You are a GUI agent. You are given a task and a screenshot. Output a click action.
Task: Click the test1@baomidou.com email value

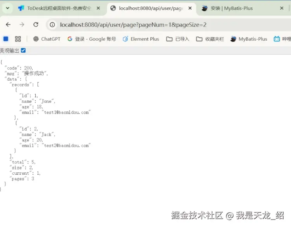pos(66,112)
